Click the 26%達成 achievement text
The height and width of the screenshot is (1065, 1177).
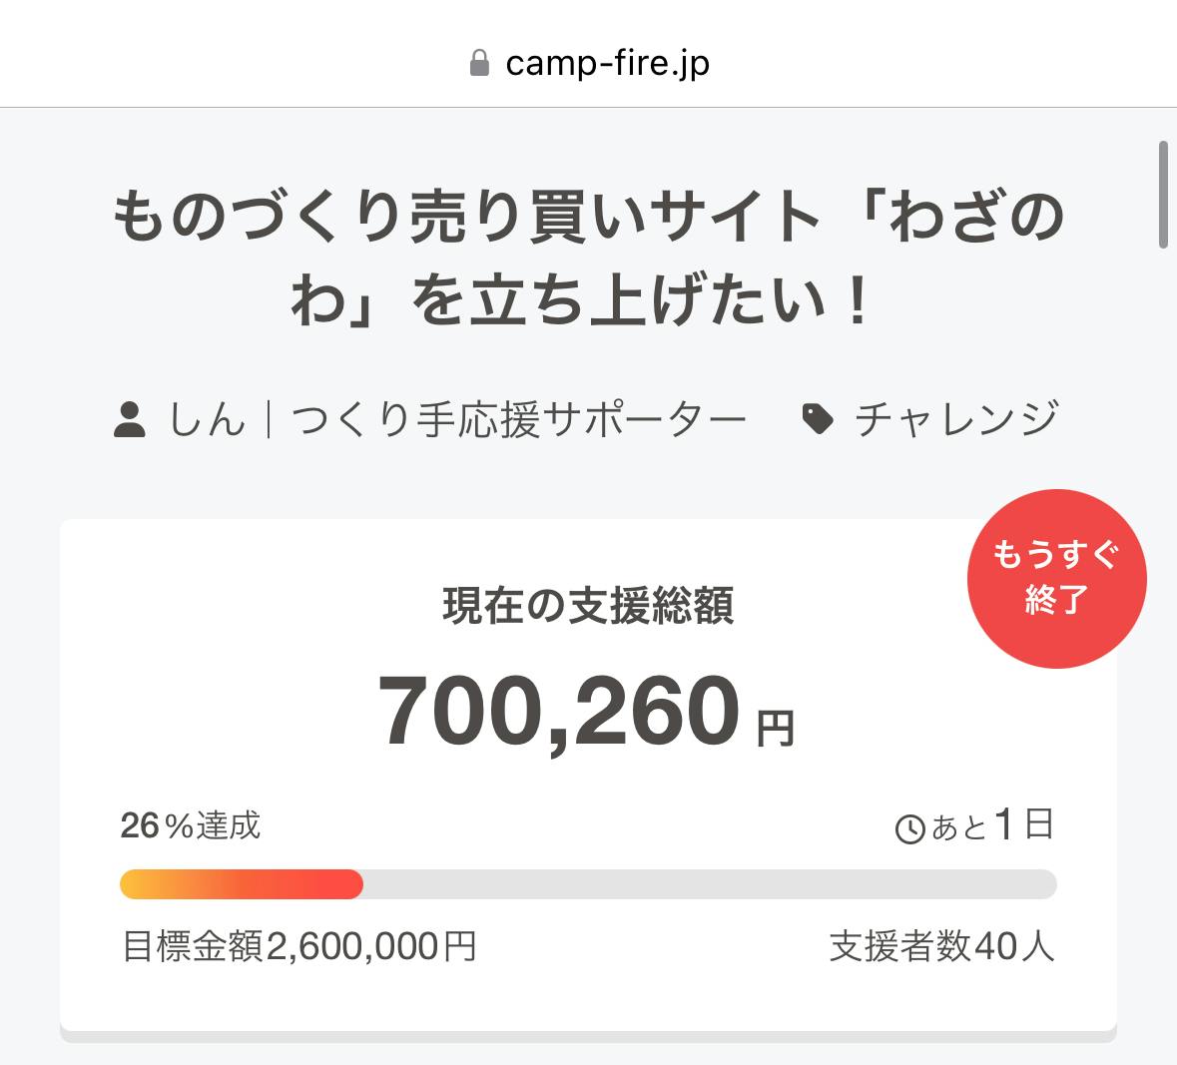coord(191,825)
